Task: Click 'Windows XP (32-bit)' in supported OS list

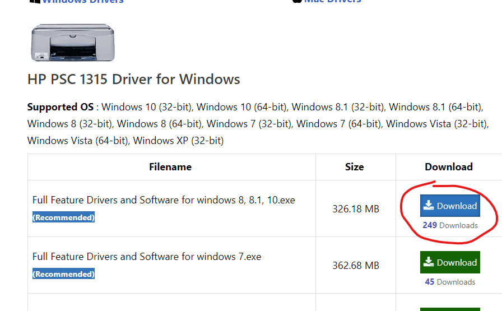Action: click(178, 141)
